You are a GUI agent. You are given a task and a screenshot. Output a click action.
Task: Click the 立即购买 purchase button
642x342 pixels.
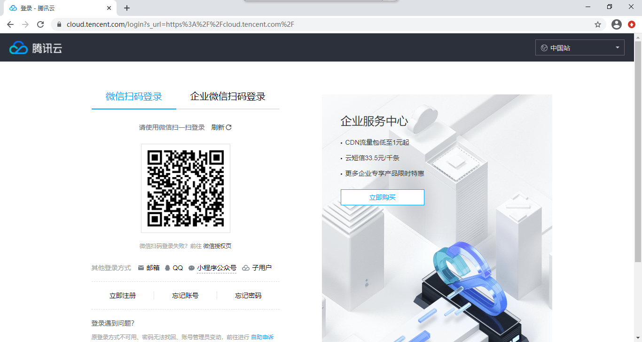tap(382, 197)
